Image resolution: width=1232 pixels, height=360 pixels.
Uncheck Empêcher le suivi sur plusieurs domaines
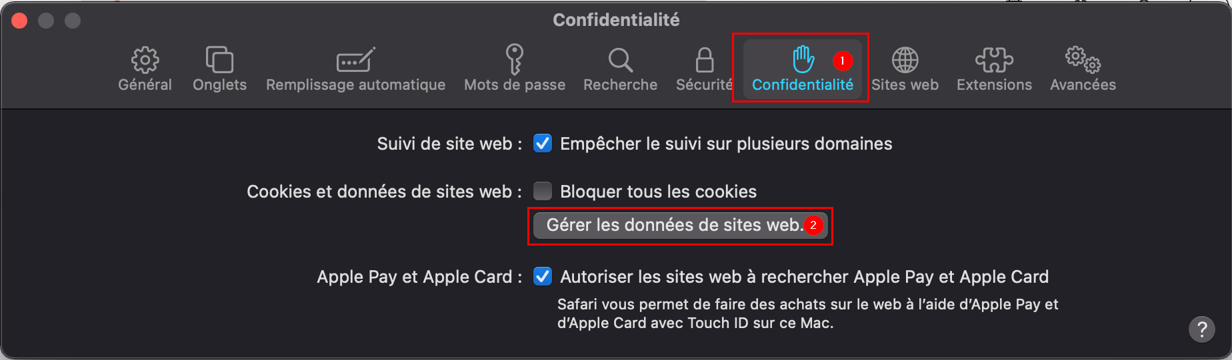(543, 143)
